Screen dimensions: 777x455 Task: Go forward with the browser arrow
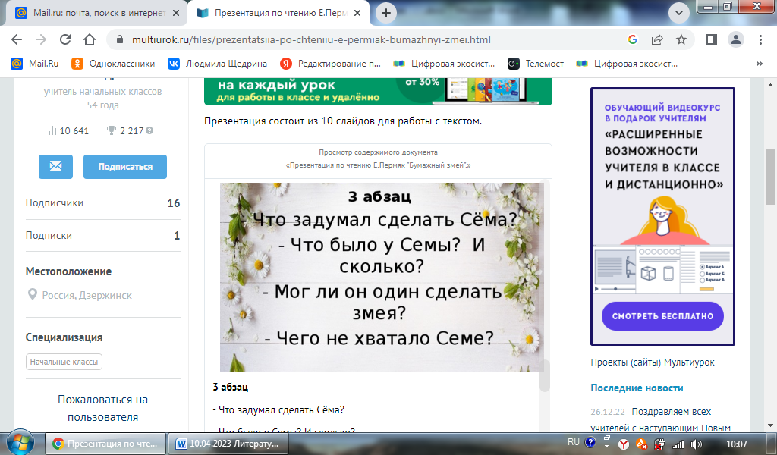click(41, 39)
